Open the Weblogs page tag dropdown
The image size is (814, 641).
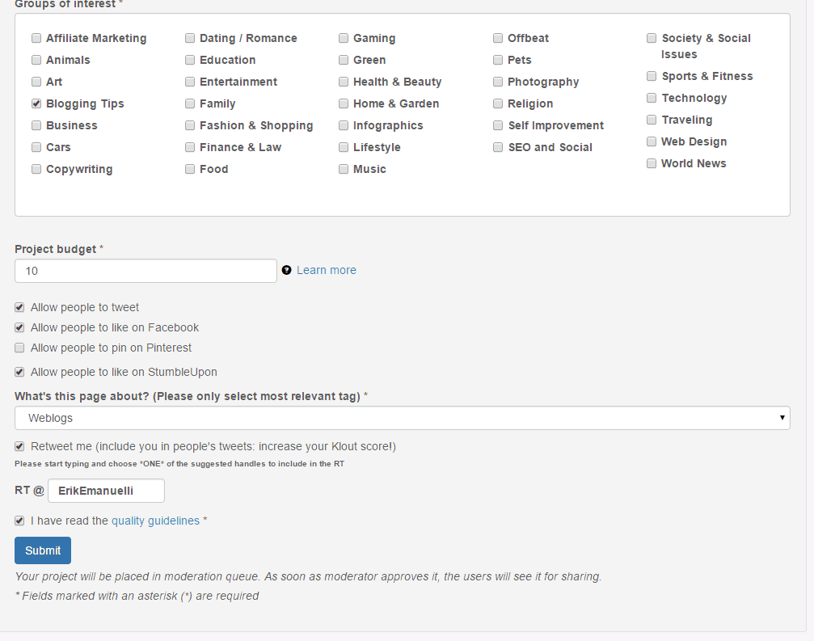[402, 418]
